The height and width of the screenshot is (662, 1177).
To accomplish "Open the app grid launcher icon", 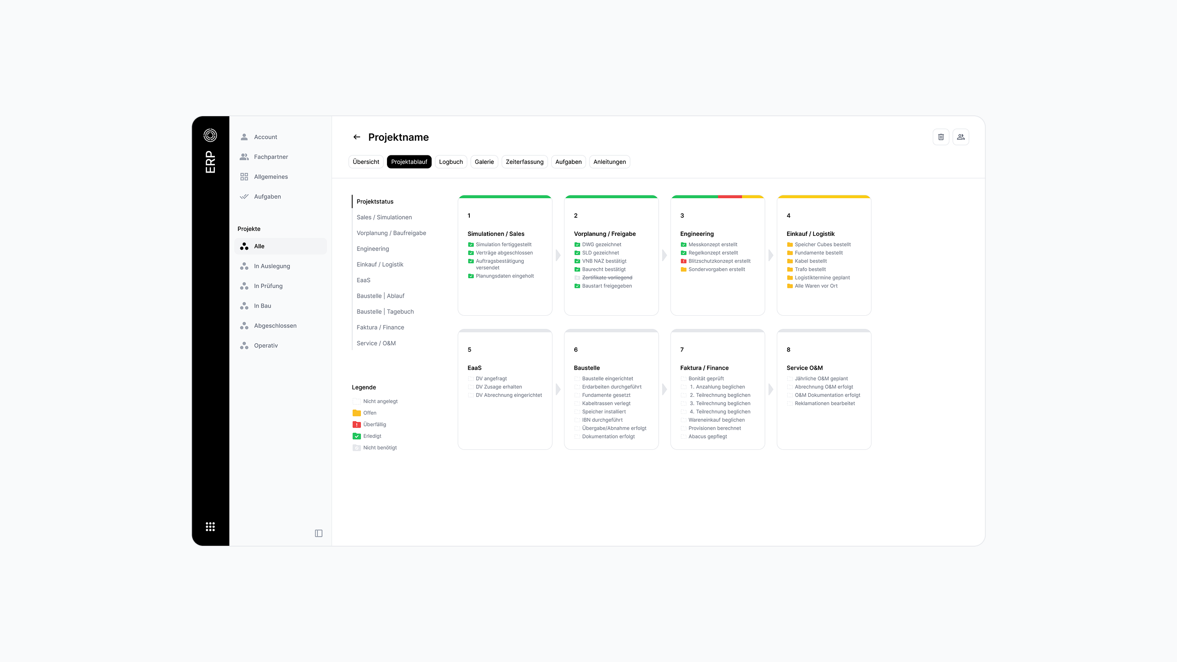I will tap(210, 526).
